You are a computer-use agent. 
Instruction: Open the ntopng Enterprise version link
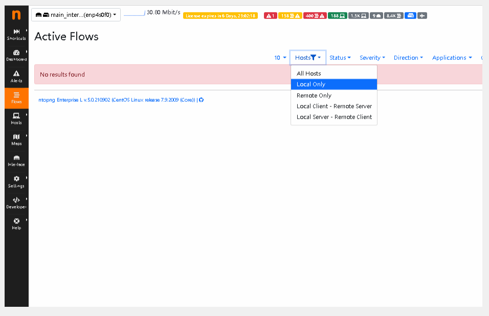pyautogui.click(x=117, y=100)
